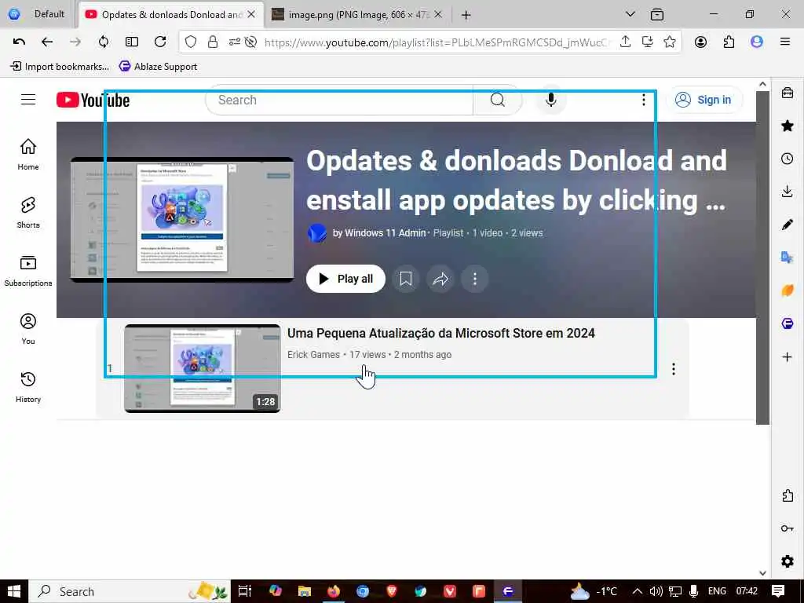
Task: Open bookmarks star panel in browser sidebar
Action: click(x=788, y=126)
